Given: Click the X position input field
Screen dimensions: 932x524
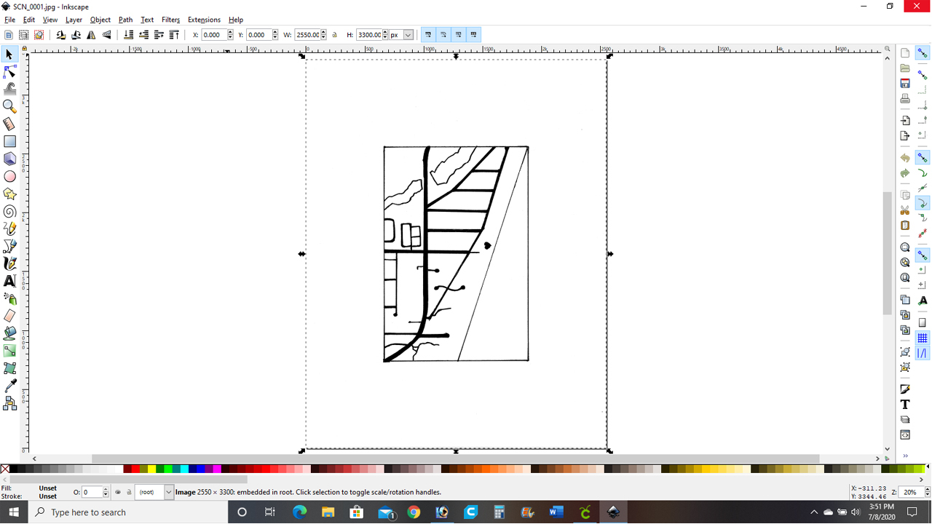Looking at the screenshot, I should (x=213, y=35).
